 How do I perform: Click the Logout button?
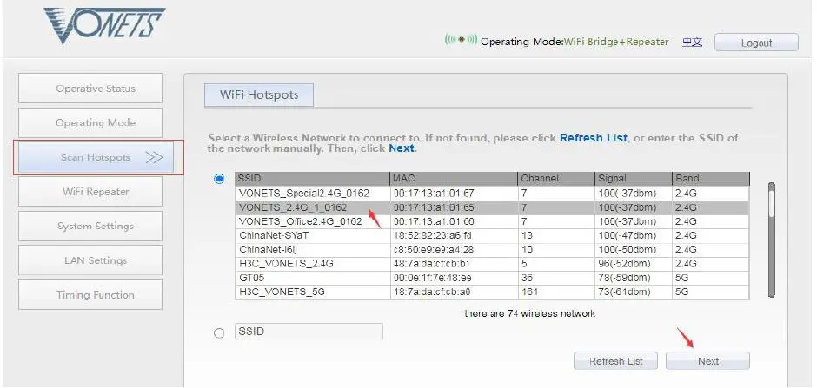pos(756,43)
